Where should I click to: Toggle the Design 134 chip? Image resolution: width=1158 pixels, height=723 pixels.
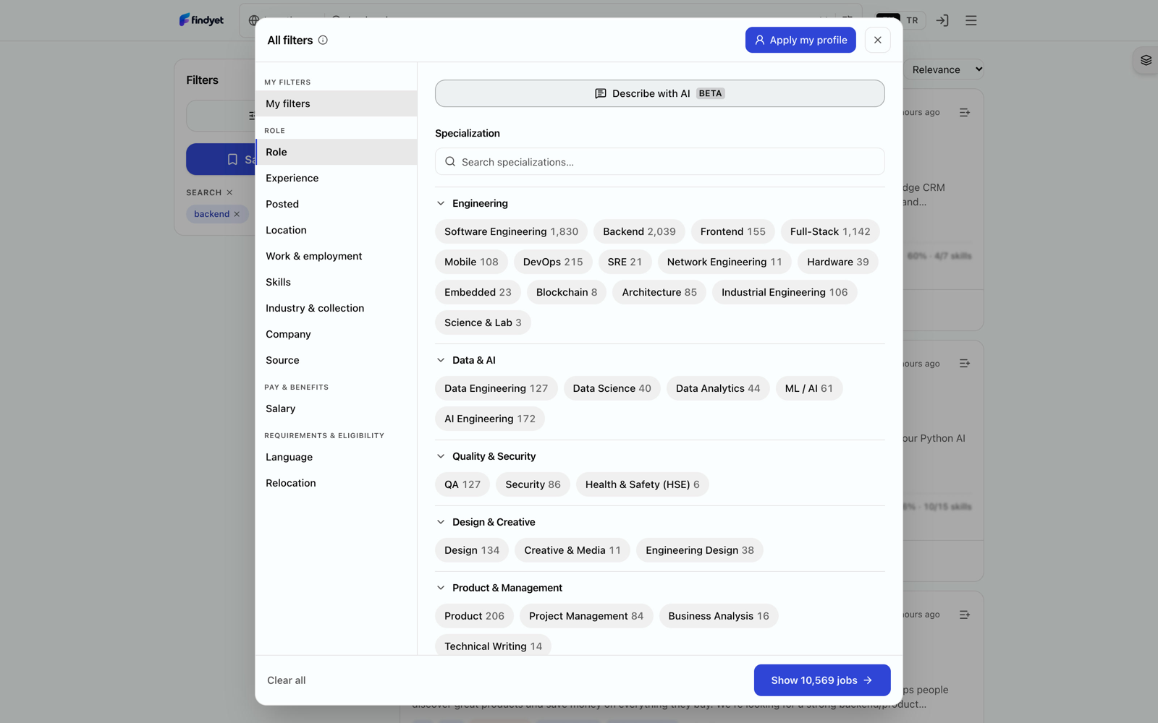point(472,550)
